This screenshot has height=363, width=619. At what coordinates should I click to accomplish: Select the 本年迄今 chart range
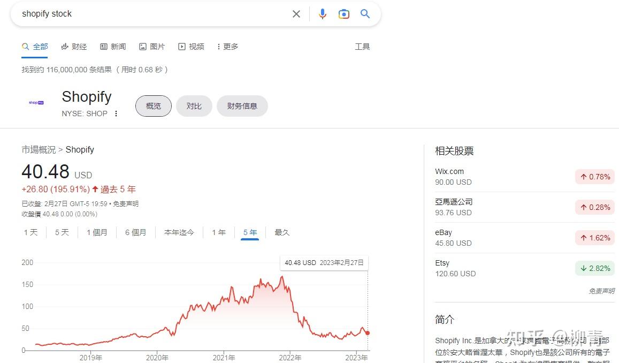(179, 232)
